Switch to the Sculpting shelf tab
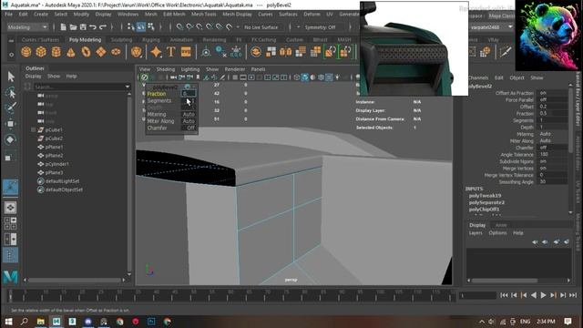 coord(121,39)
